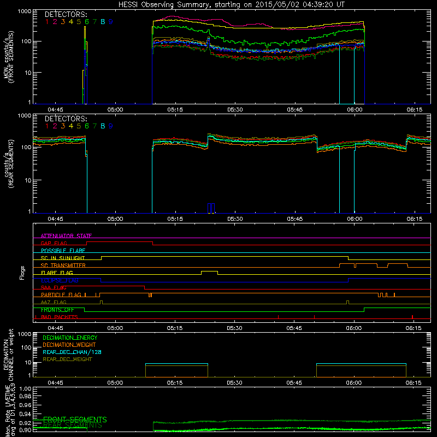Click 05:00 tick under Flags panel
The width and height of the screenshot is (437, 437).
[115, 328]
